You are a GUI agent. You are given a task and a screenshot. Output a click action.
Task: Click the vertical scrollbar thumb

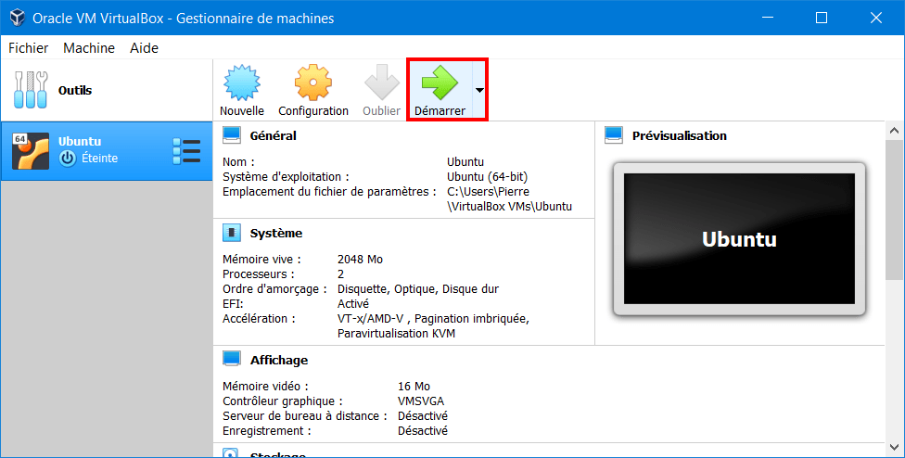pos(895,210)
